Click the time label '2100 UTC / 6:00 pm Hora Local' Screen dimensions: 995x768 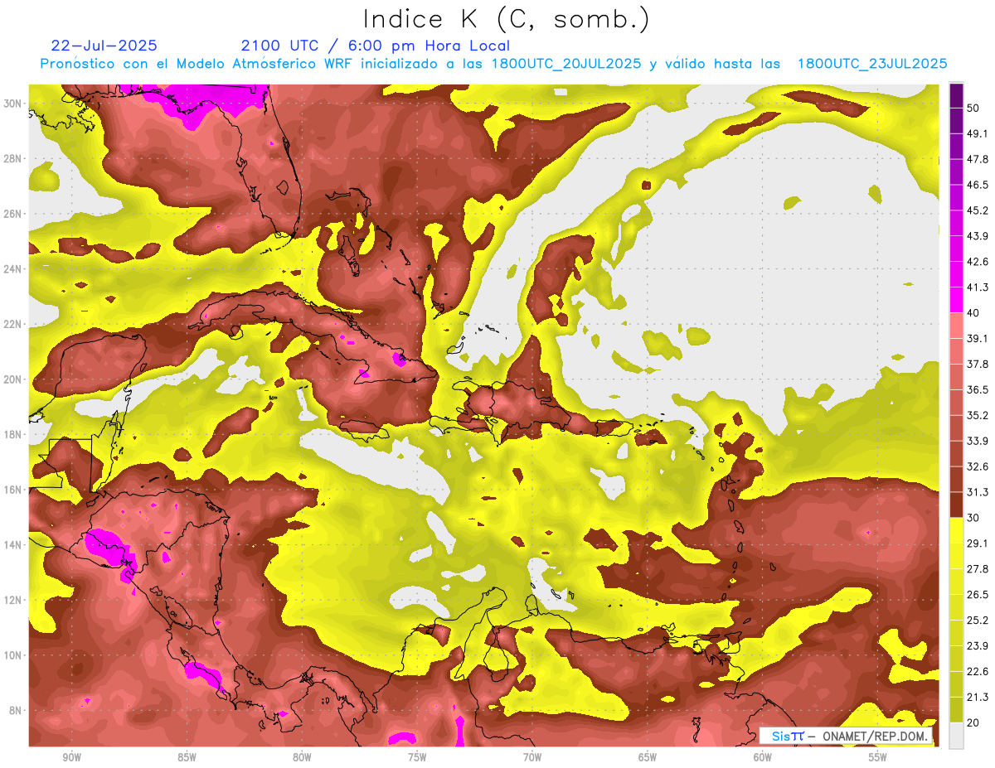tap(376, 46)
